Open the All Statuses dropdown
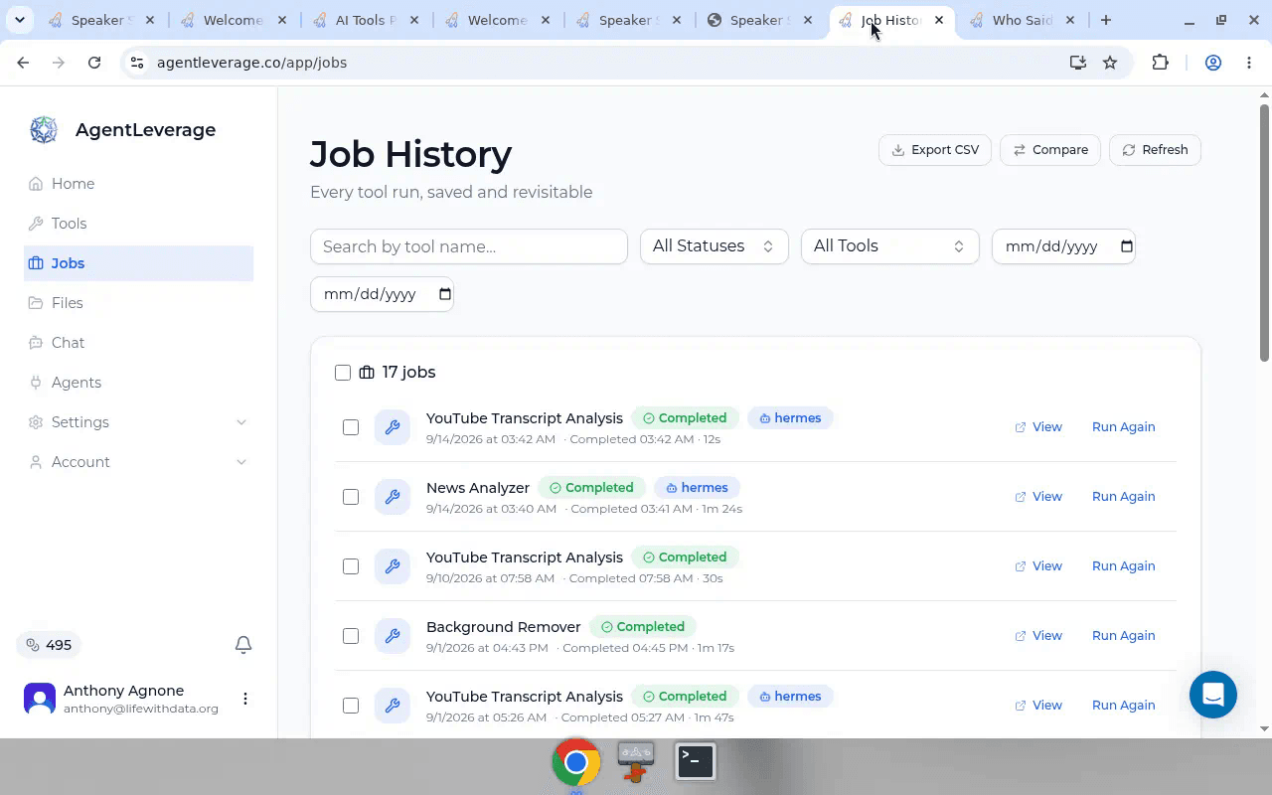The image size is (1272, 795). [x=715, y=246]
